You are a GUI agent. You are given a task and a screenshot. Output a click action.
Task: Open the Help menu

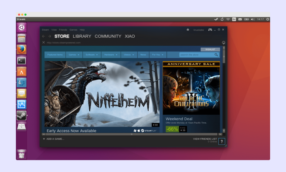click(x=82, y=30)
